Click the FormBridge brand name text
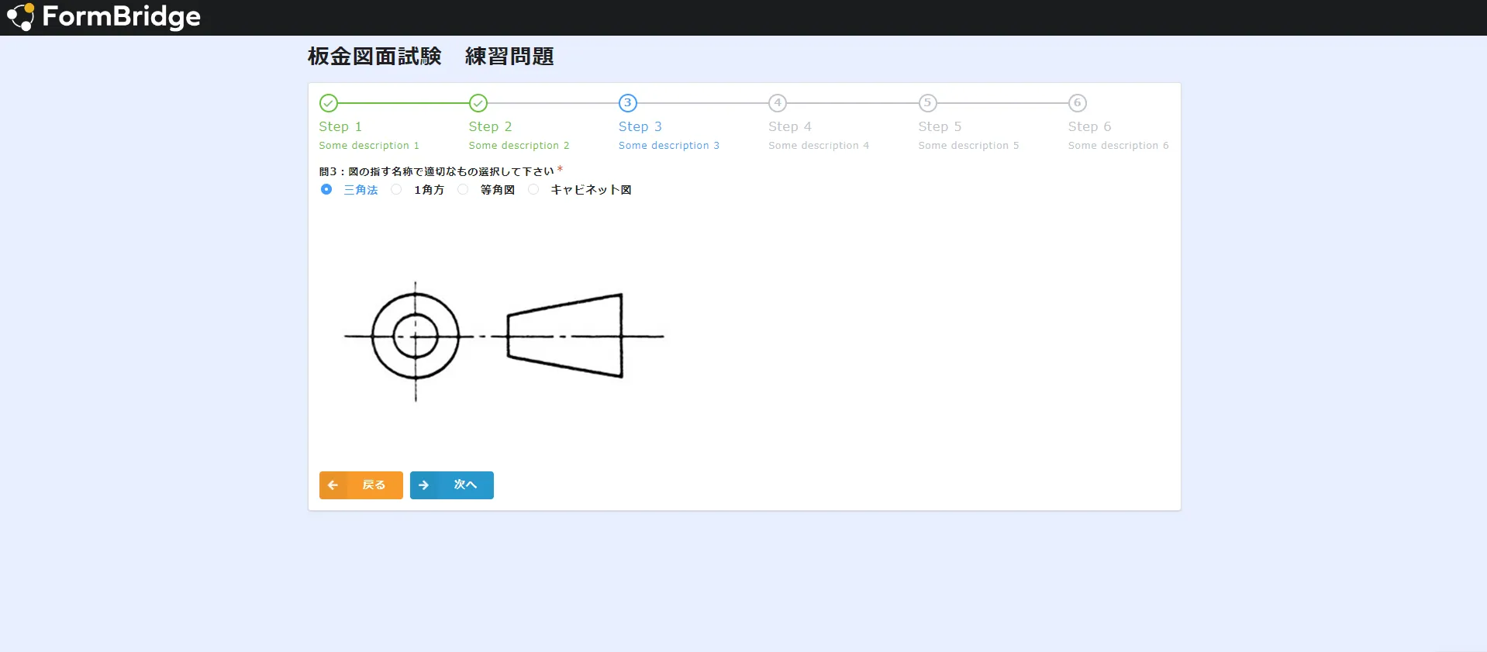Viewport: 1487px width, 652px height. (121, 17)
